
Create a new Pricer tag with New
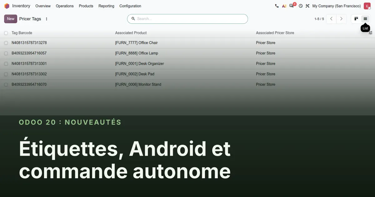click(11, 19)
